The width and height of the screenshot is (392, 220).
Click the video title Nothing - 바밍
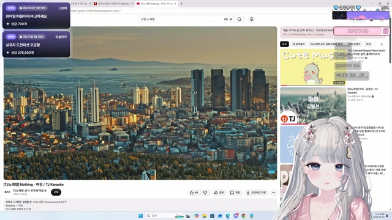tap(34, 185)
